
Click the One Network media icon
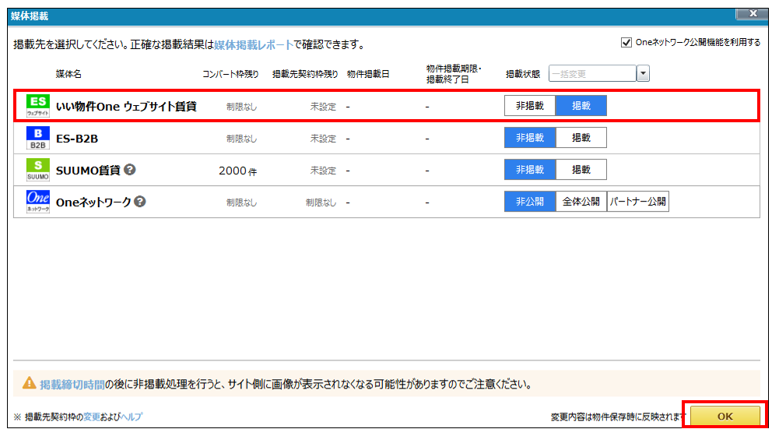tap(37, 202)
